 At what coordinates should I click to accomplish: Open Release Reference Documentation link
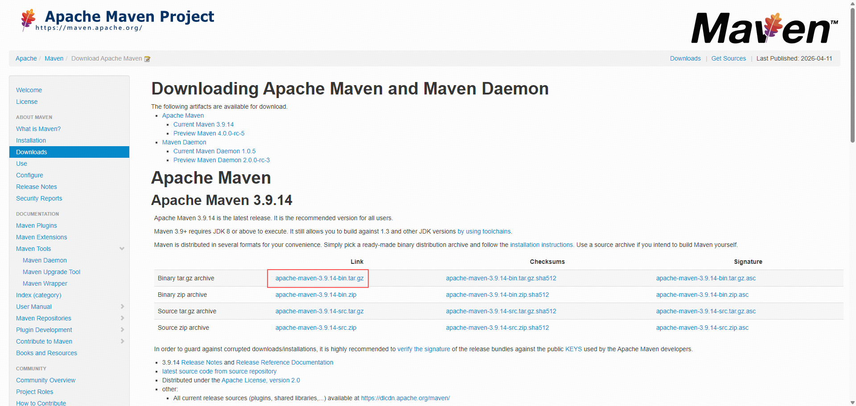(284, 362)
